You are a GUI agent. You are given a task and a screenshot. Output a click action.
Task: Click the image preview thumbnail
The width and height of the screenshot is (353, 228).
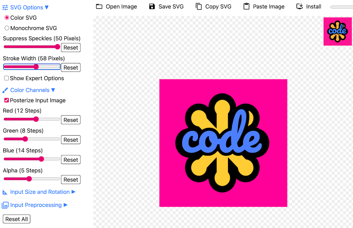pos(337,31)
